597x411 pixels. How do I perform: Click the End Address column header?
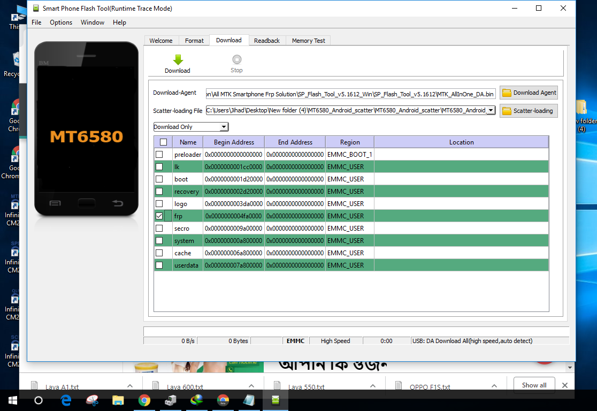point(295,142)
